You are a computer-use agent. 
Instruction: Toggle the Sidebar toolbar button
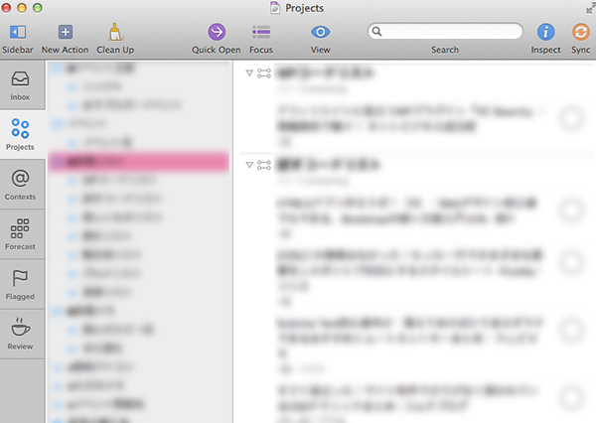(x=18, y=39)
